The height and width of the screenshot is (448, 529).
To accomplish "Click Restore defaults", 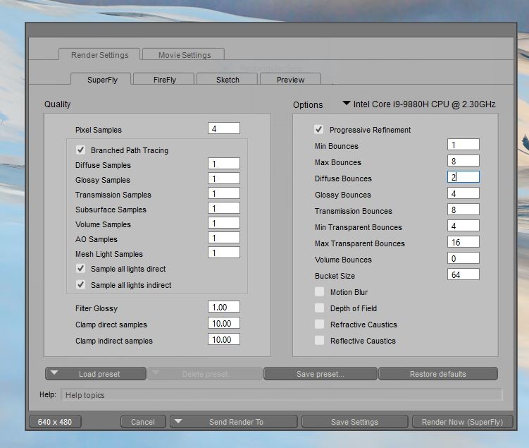I will [438, 374].
